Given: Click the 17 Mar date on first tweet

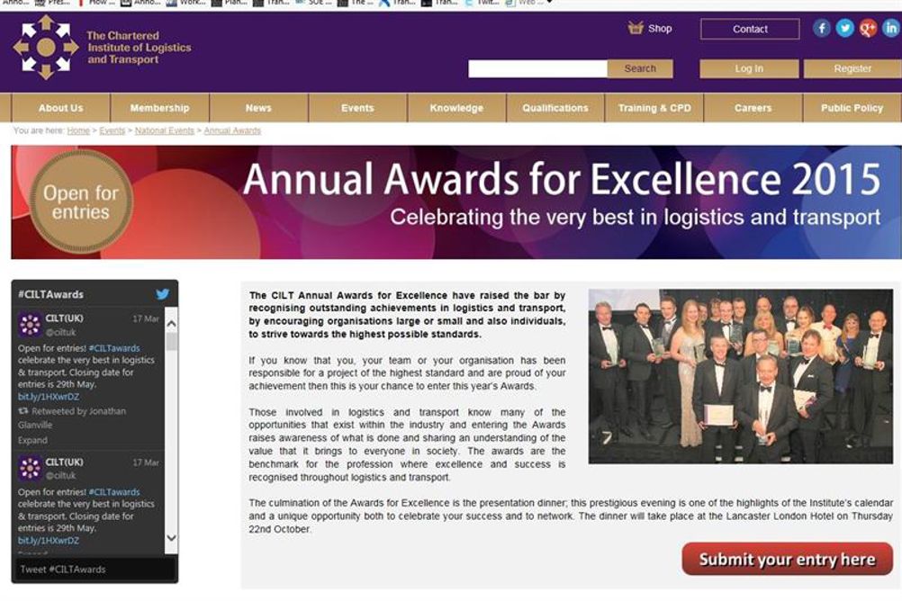Looking at the screenshot, I should pyautogui.click(x=146, y=318).
